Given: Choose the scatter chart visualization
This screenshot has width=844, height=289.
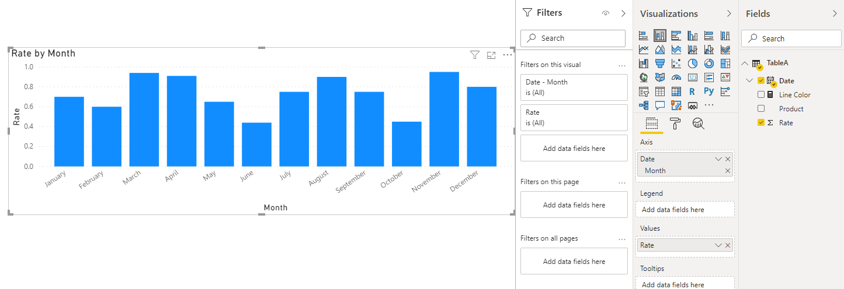Looking at the screenshot, I should (x=676, y=64).
